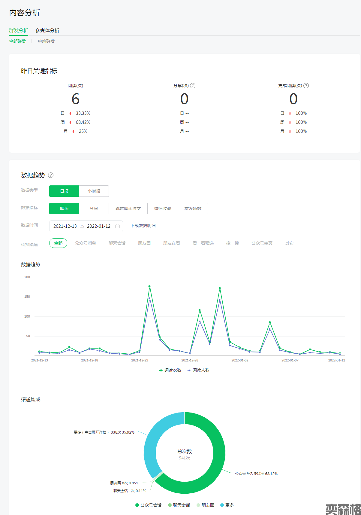Select 日报 data type

pyautogui.click(x=64, y=191)
